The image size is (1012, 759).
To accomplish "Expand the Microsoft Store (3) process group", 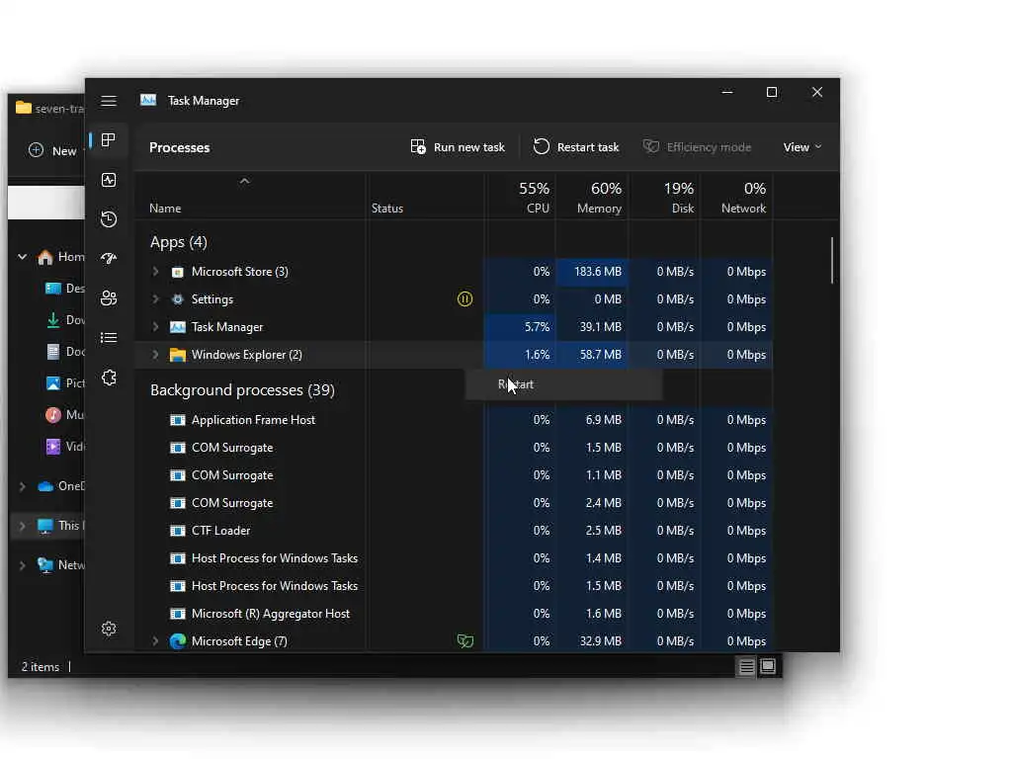I will 155,272.
